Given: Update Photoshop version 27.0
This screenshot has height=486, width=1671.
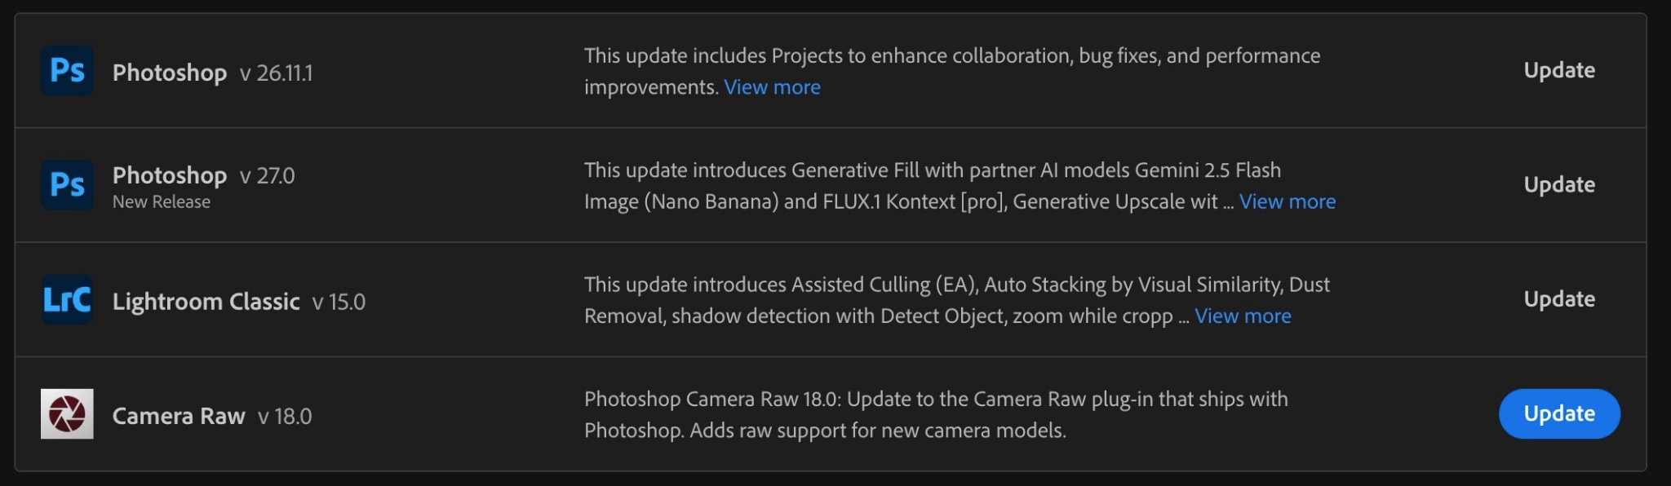Looking at the screenshot, I should point(1558,185).
